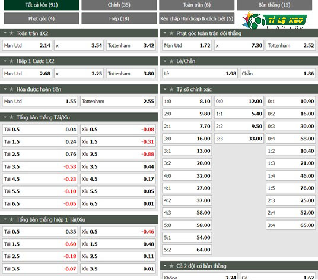Star the Hiệp 1 Cược 1X2 section
This screenshot has height=280, width=318.
point(11,61)
